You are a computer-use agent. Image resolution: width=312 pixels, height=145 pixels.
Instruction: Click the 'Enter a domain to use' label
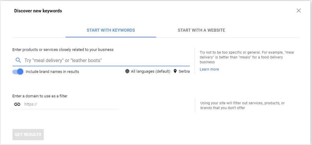click(40, 96)
